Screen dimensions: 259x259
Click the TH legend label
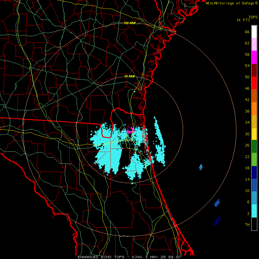[x=247, y=225]
